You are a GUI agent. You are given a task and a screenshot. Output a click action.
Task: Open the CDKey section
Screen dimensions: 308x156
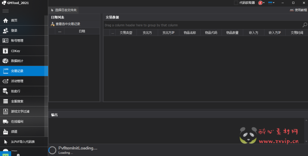coord(24,51)
